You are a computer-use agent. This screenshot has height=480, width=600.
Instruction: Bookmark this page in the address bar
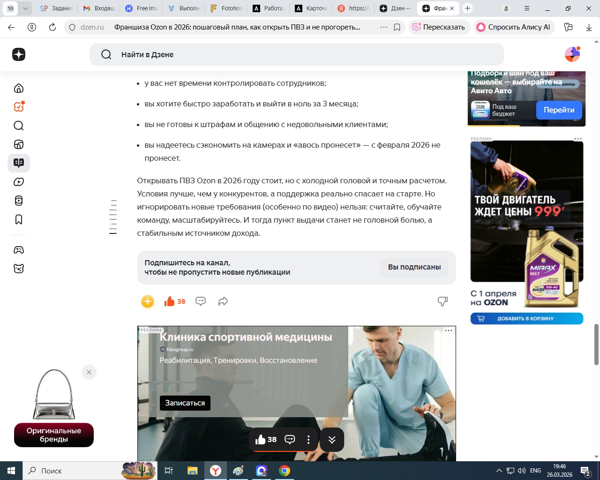(x=397, y=27)
